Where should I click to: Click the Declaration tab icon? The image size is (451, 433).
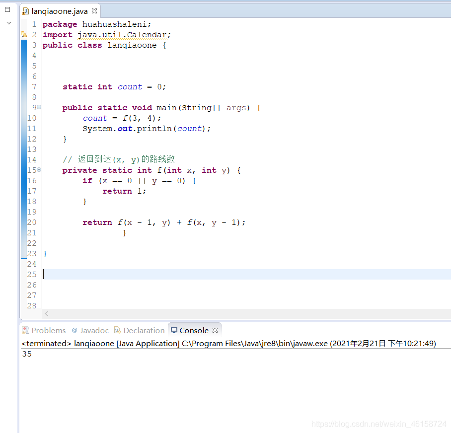(117, 330)
